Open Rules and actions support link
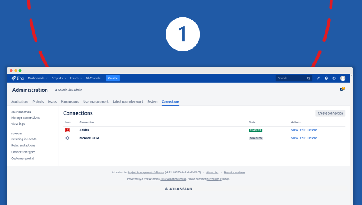This screenshot has width=362, height=205. click(23, 146)
